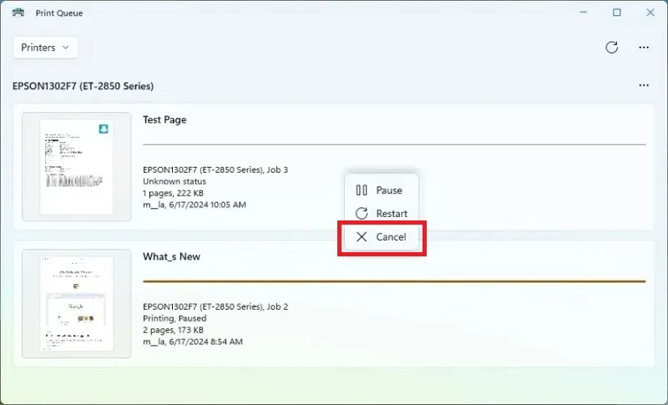The height and width of the screenshot is (405, 668).
Task: Click the Print Queue app icon in title bar
Action: [x=18, y=13]
